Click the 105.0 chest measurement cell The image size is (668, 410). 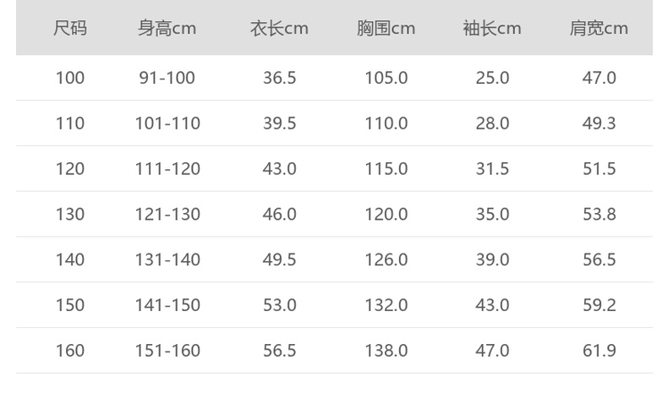click(386, 78)
